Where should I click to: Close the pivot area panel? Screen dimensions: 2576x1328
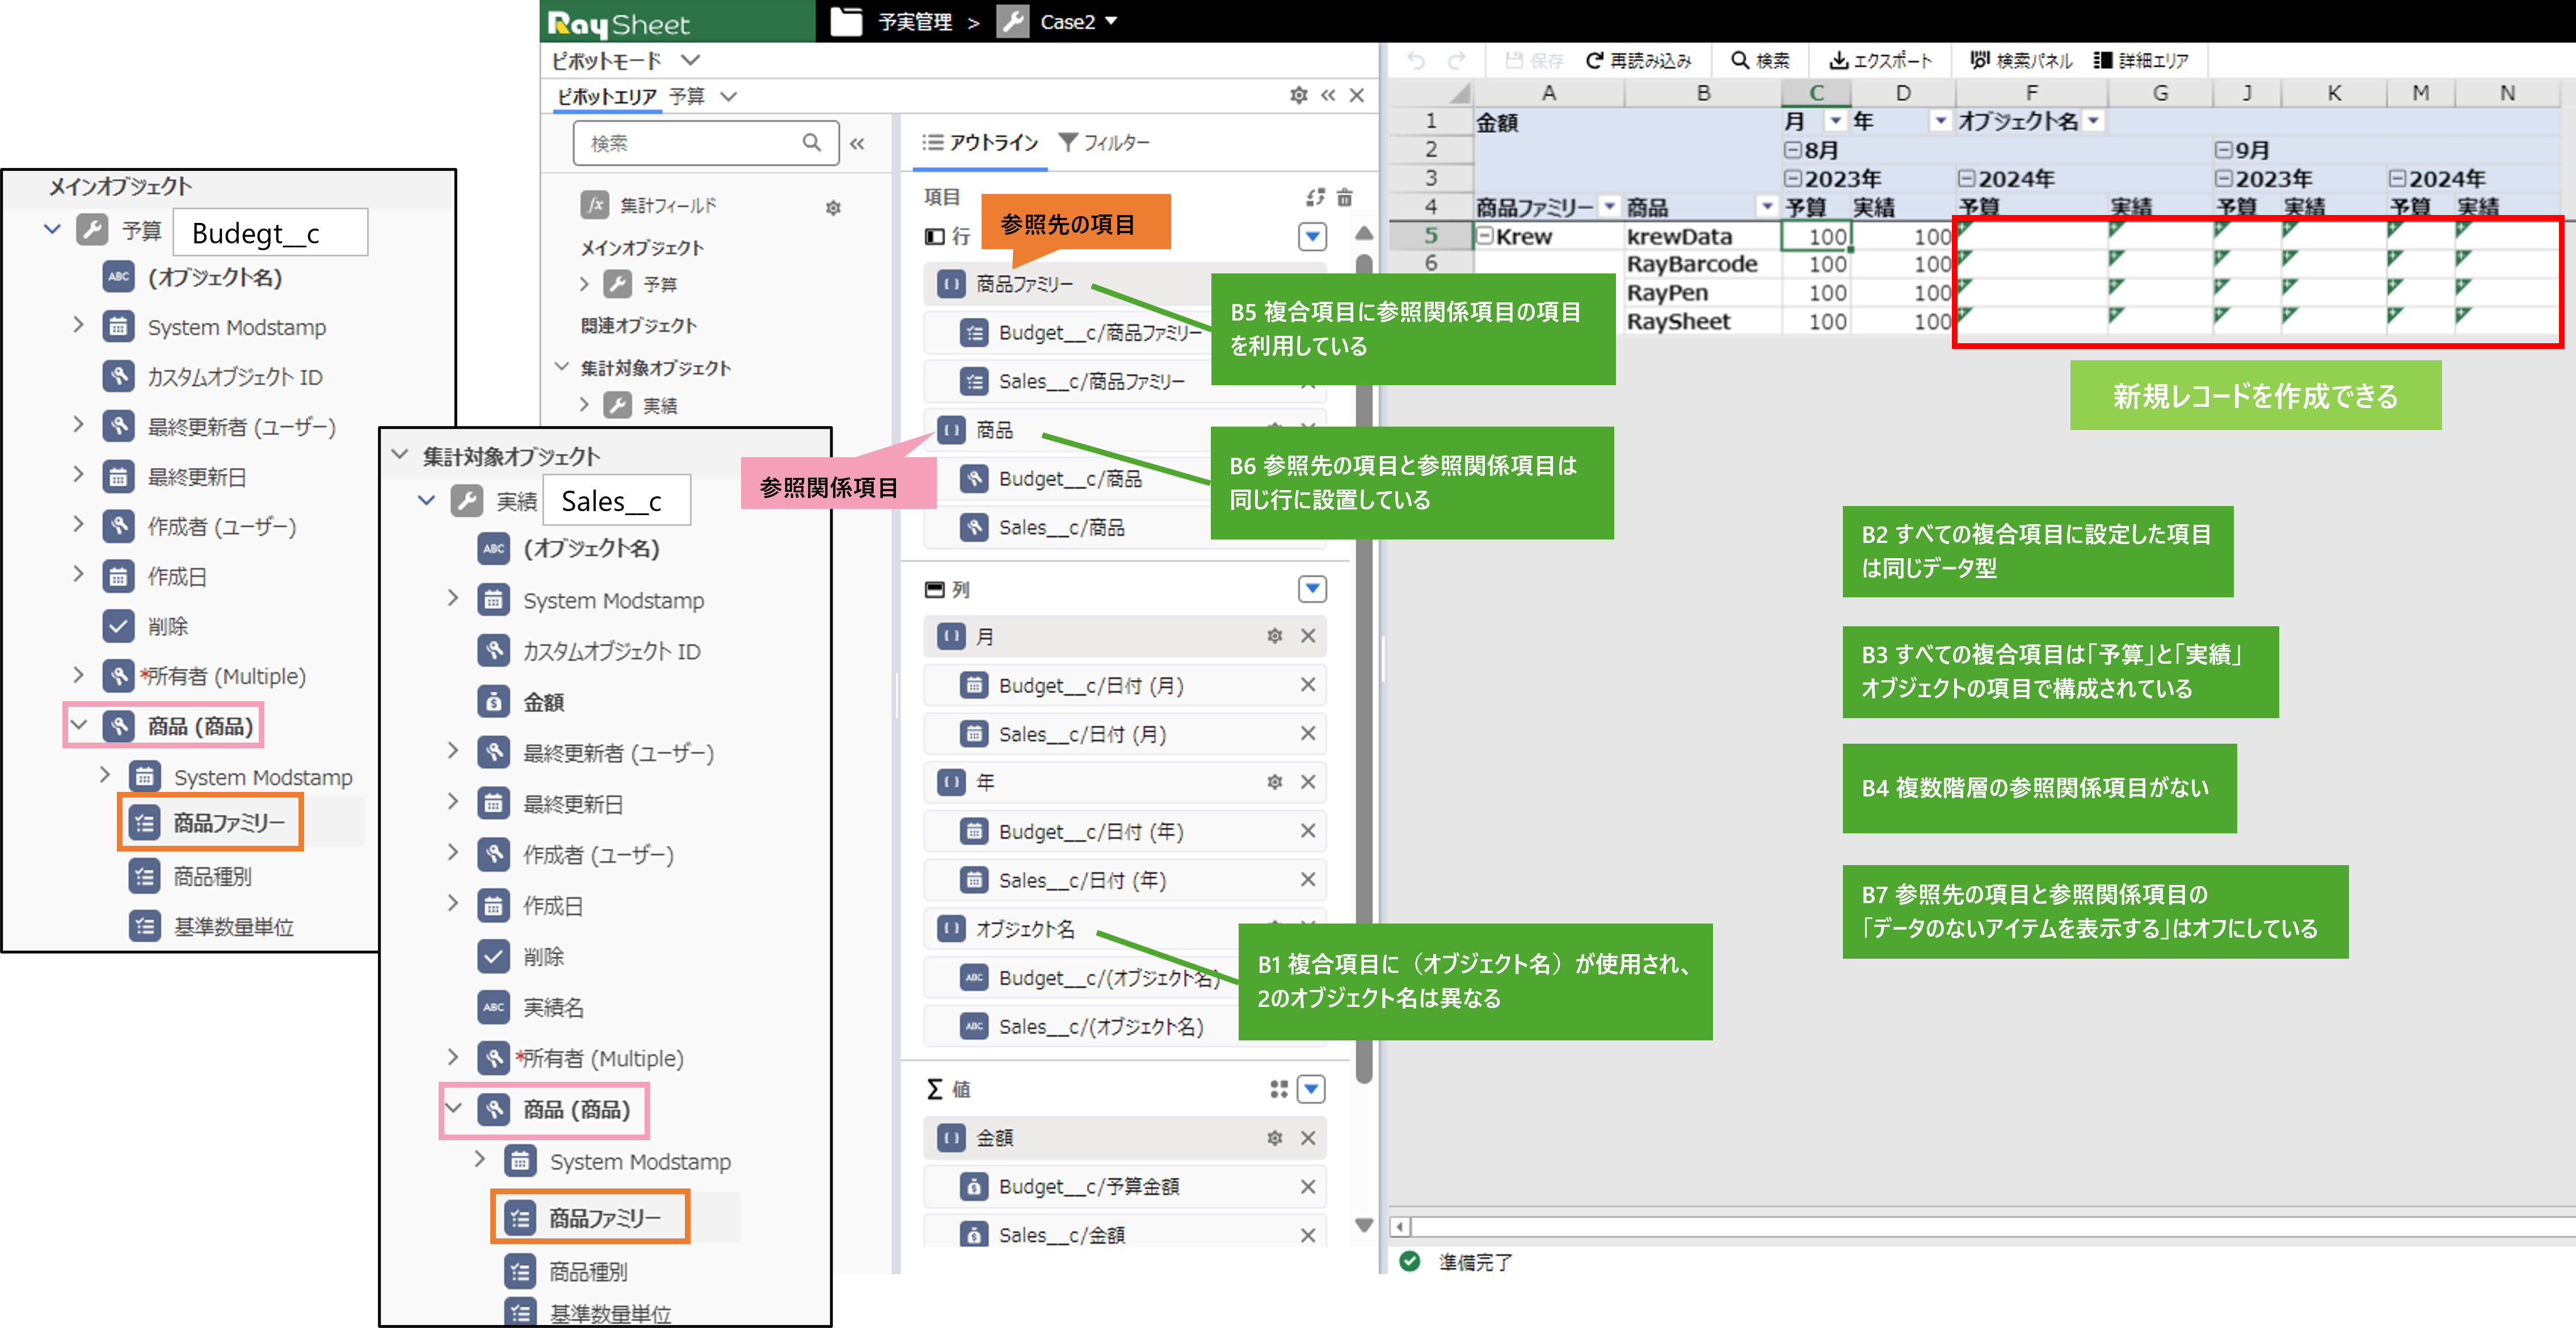pyautogui.click(x=1357, y=95)
